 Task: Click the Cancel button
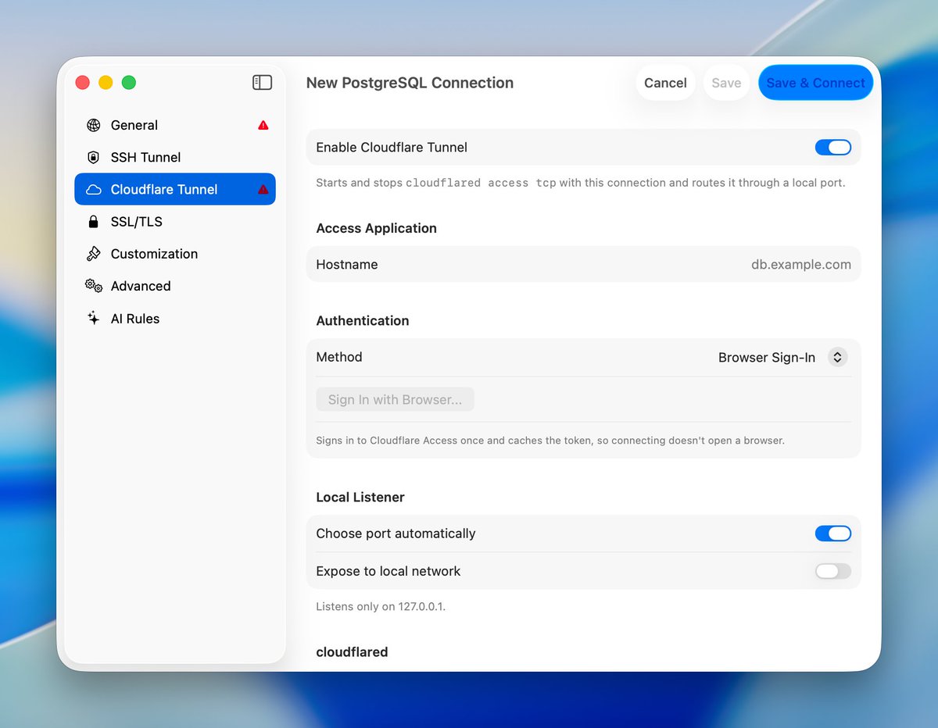tap(665, 83)
